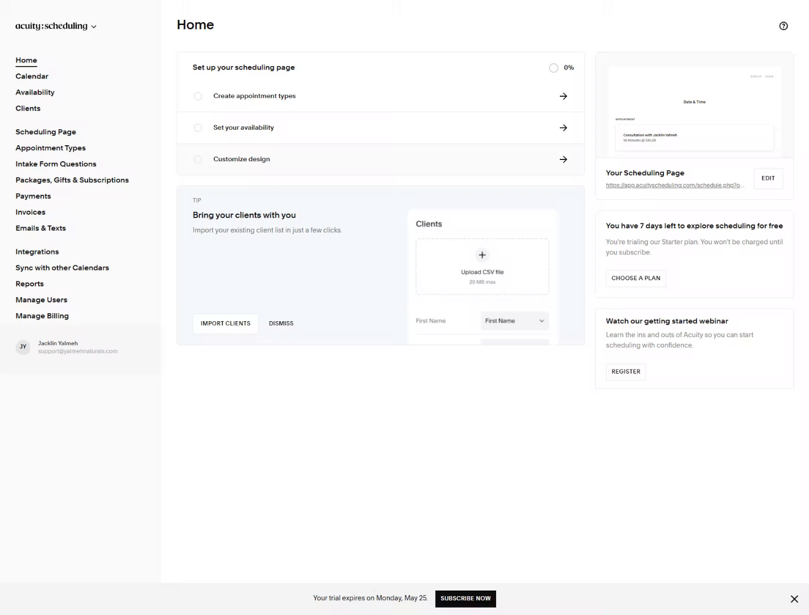Open the acuityscheduling.com scheduling page link

point(675,185)
